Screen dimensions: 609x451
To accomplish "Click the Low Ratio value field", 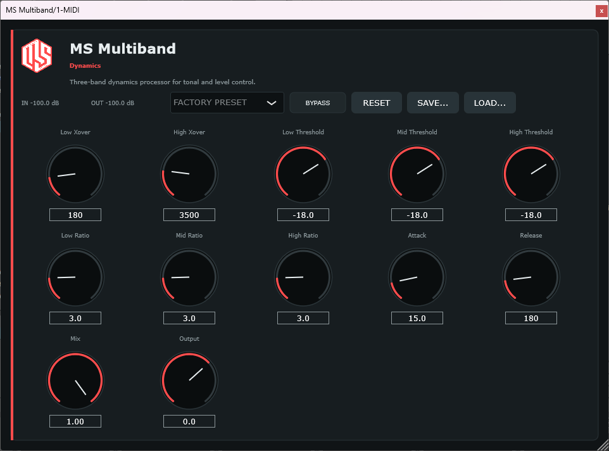I will (75, 318).
